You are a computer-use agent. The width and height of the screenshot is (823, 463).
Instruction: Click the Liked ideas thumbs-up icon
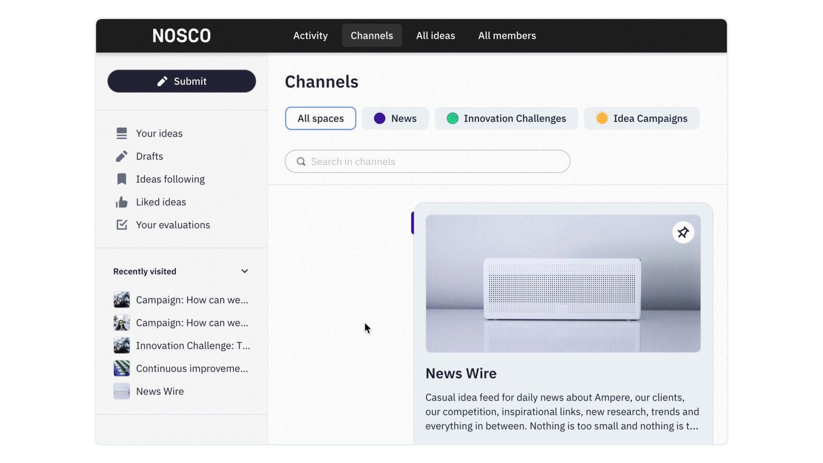point(122,202)
